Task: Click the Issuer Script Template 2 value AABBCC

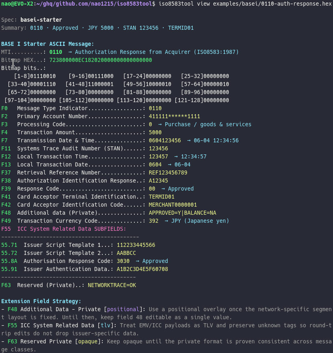Action: click(126, 253)
